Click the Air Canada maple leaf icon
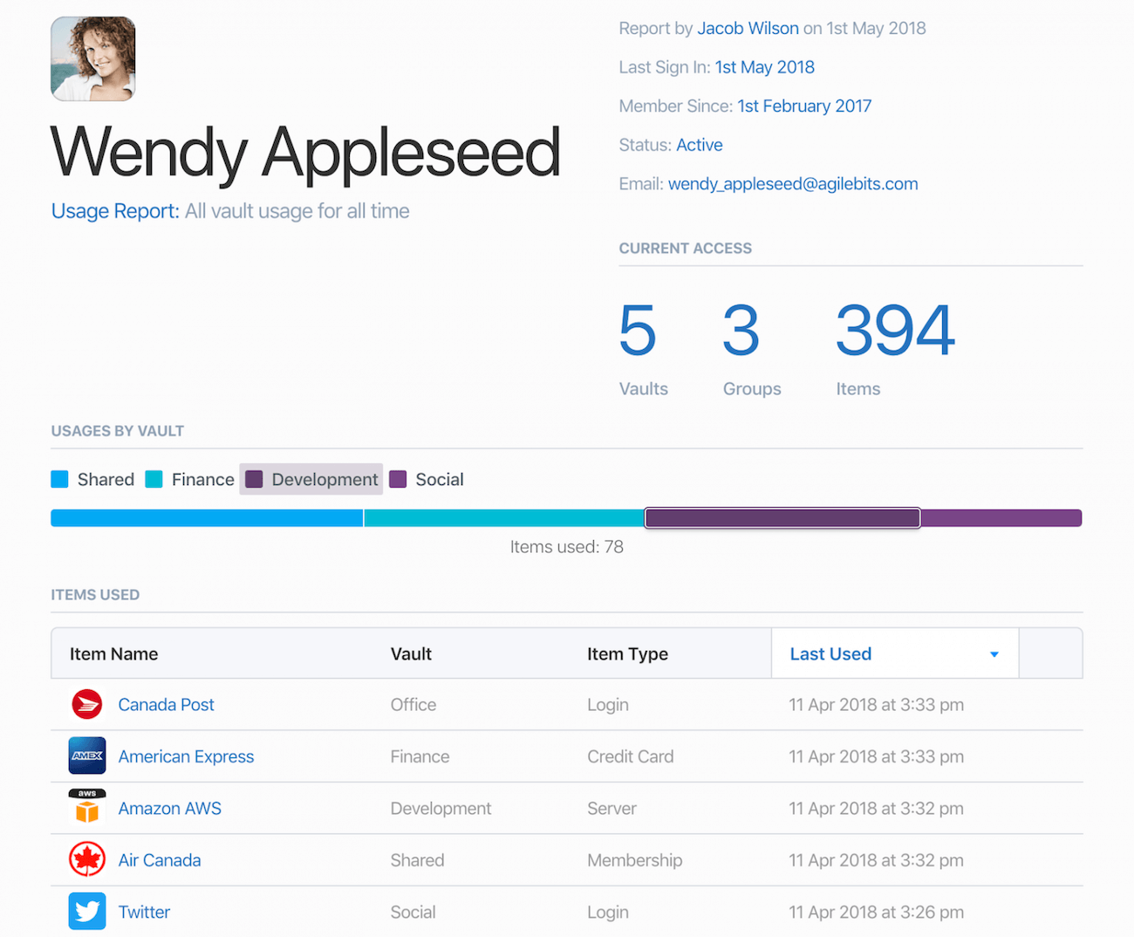The image size is (1134, 937). (x=86, y=859)
